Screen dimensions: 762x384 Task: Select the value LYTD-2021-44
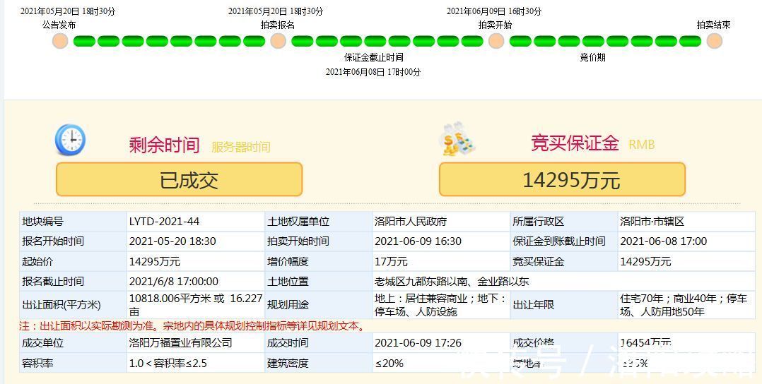pos(164,222)
